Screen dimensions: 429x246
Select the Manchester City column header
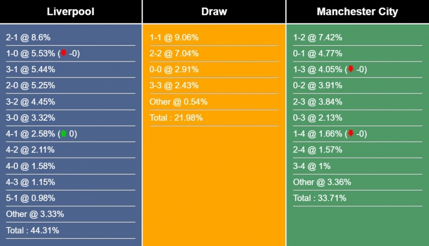(x=357, y=12)
